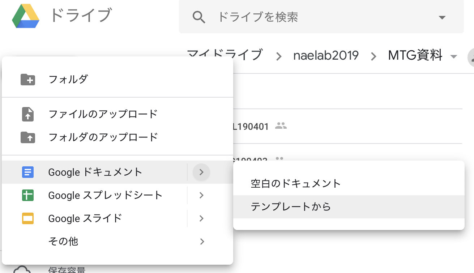Click the Google Slides yellow icon

28,218
